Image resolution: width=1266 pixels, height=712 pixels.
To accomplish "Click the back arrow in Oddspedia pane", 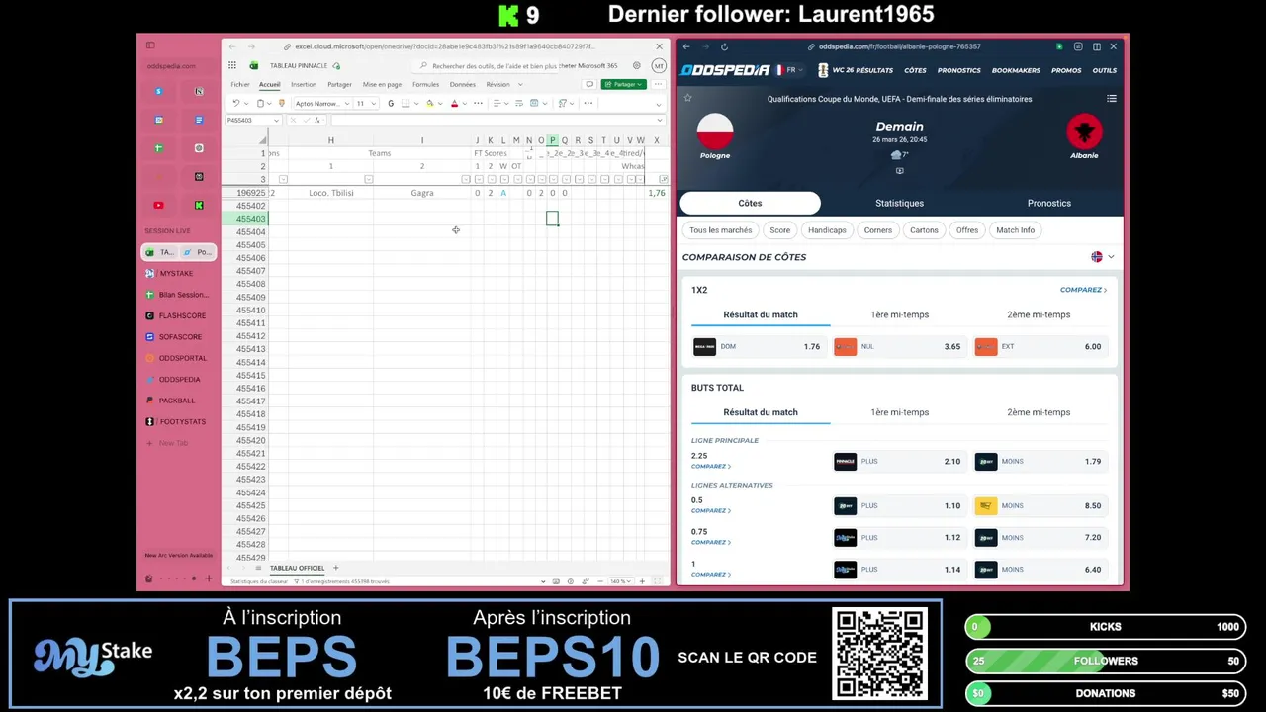I will click(686, 46).
